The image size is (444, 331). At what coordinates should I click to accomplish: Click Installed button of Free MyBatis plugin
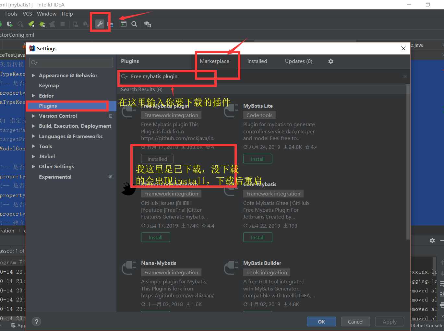point(157,159)
